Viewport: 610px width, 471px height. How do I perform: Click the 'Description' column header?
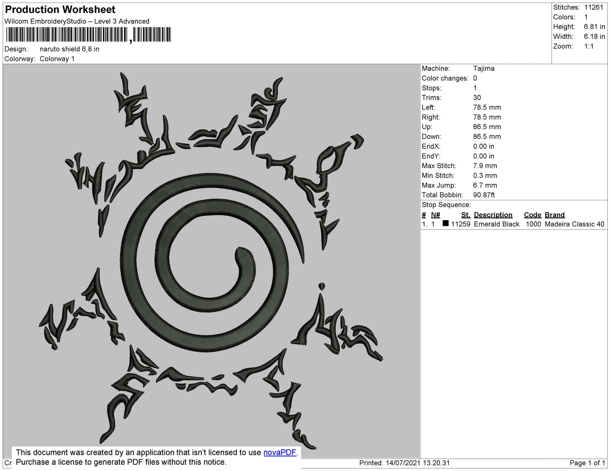point(493,215)
